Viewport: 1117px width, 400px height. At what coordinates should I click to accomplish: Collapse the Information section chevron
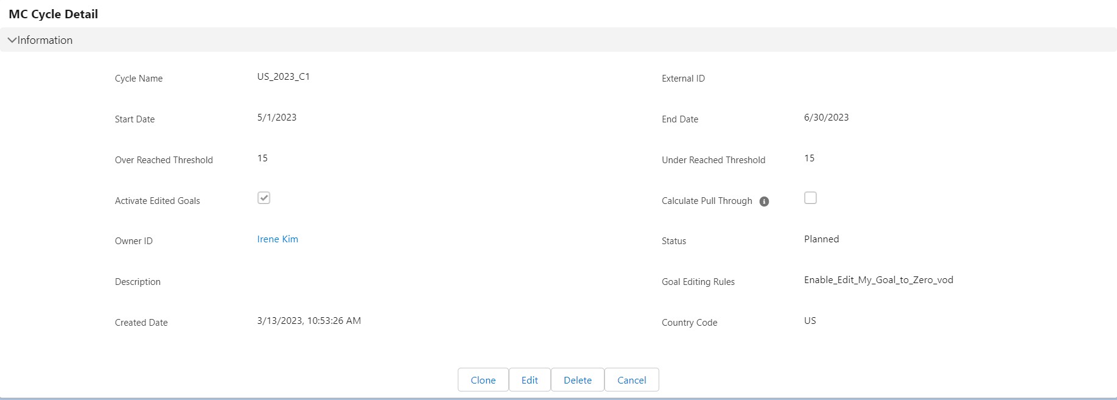(12, 40)
